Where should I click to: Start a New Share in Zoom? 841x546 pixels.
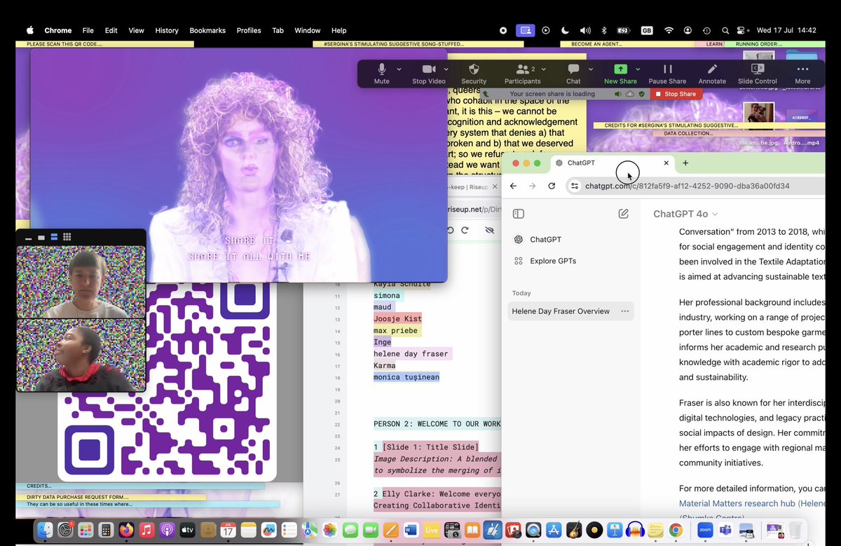click(x=620, y=74)
